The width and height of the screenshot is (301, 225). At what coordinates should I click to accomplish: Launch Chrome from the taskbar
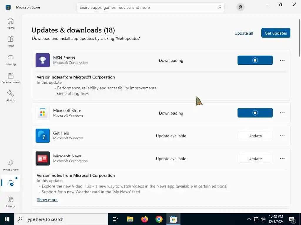[x=159, y=219]
